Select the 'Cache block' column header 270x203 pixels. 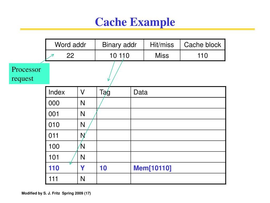(202, 45)
